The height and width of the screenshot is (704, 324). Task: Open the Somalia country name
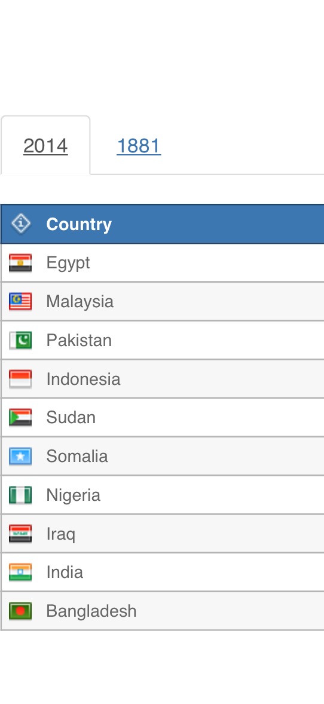click(x=77, y=457)
